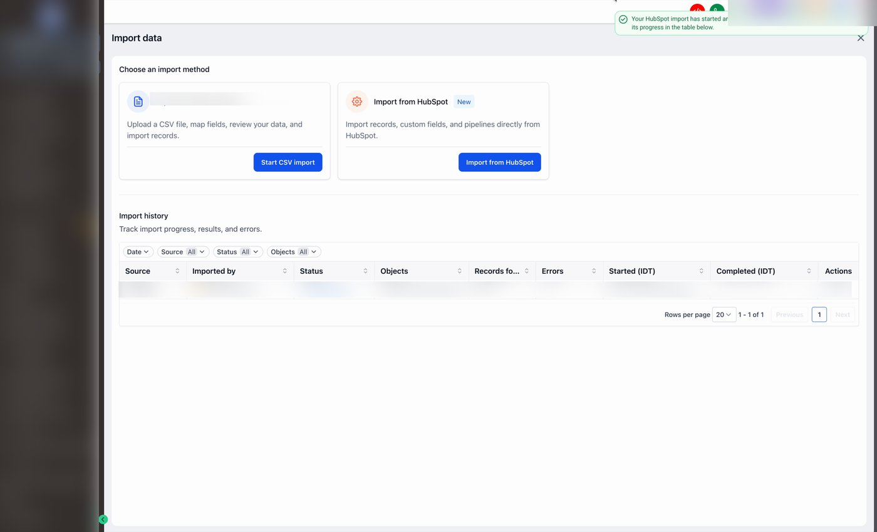This screenshot has width=877, height=532.
Task: Click the Import history heading
Action: [x=143, y=216]
